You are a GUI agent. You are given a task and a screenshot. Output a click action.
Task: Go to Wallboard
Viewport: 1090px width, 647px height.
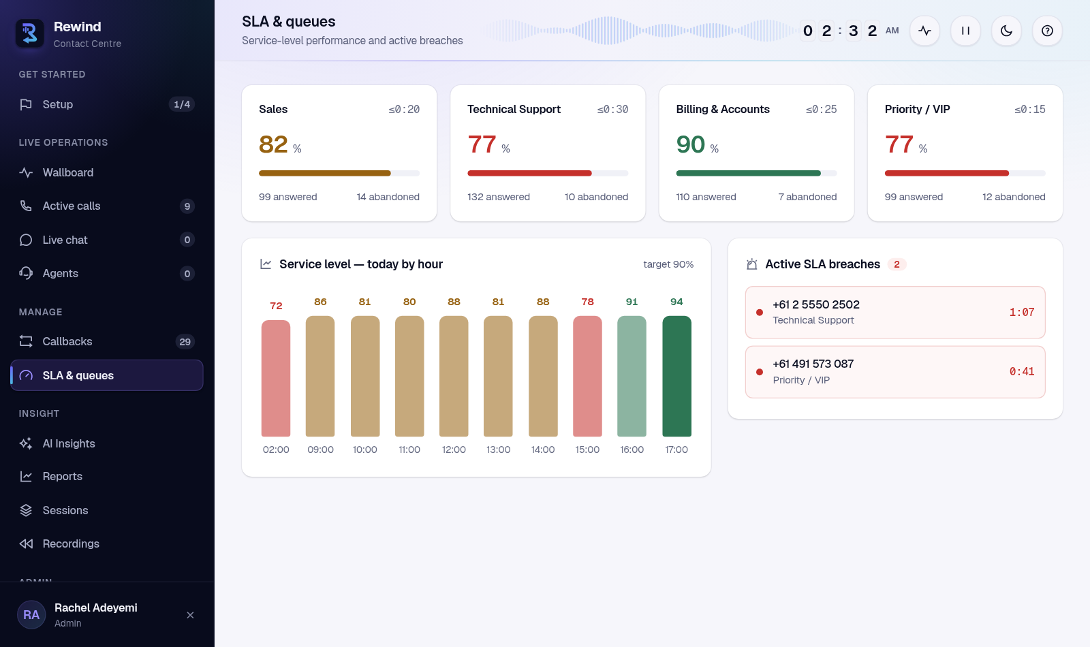107,172
